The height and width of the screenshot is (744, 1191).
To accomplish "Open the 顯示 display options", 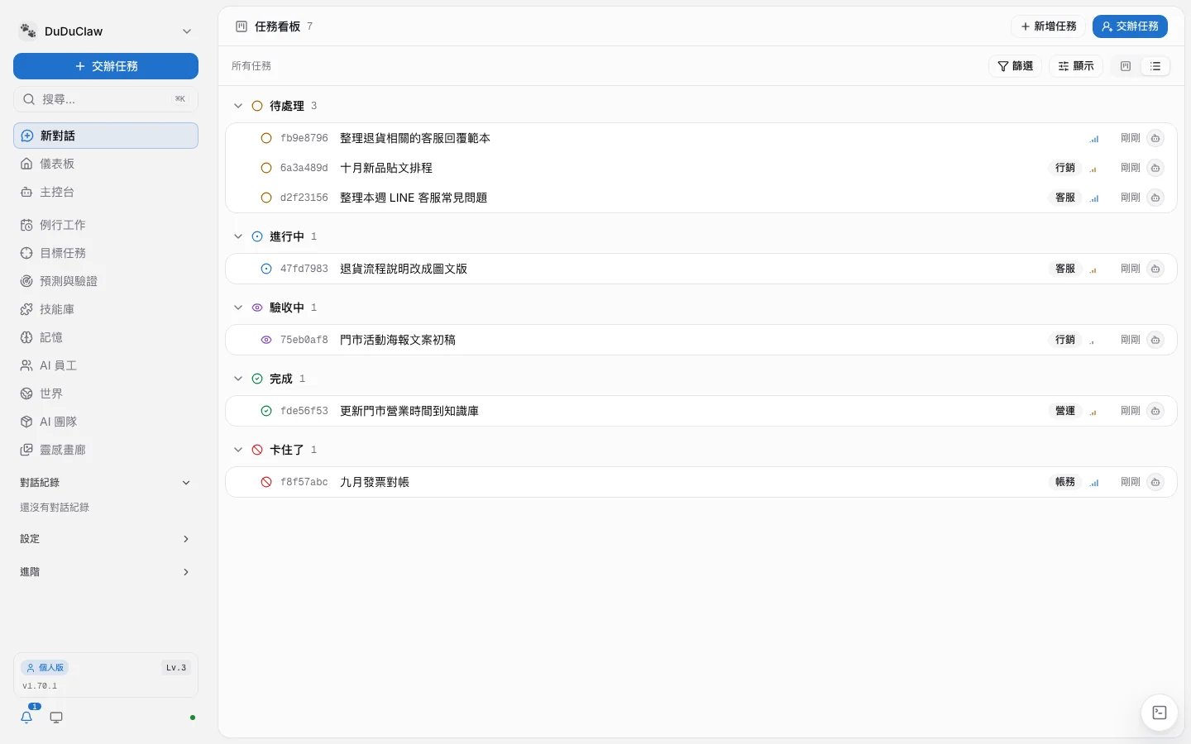I will point(1076,66).
